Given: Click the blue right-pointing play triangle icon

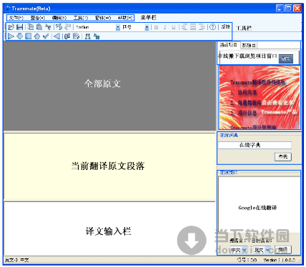Looking at the screenshot, I should pos(11,36).
